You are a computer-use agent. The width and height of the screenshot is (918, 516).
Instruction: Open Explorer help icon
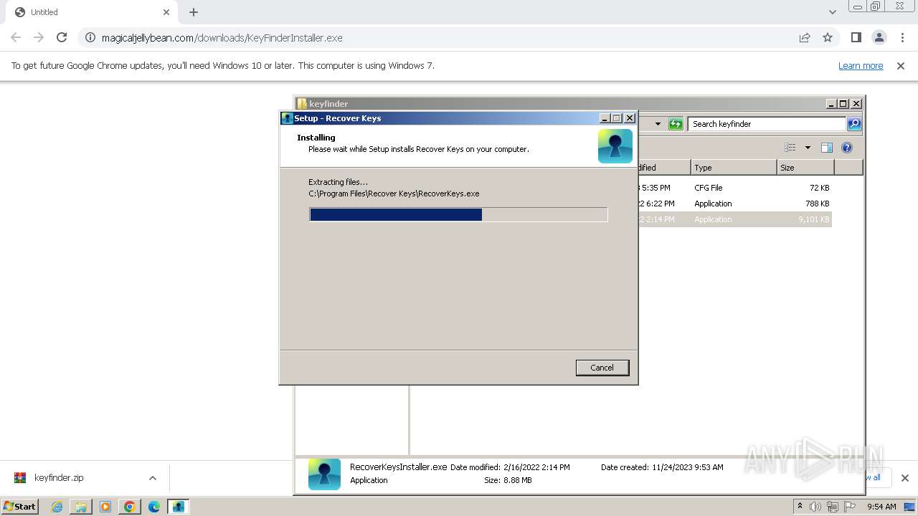click(x=847, y=148)
